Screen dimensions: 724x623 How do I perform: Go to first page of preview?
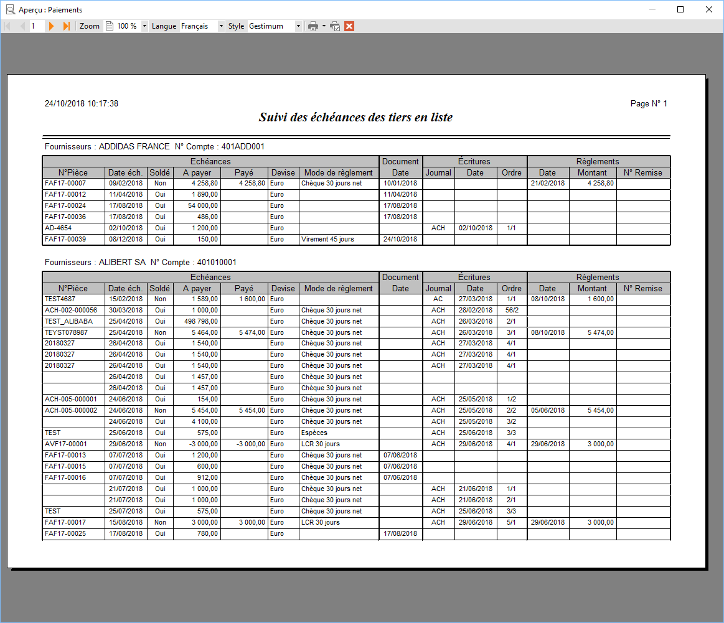click(x=7, y=26)
